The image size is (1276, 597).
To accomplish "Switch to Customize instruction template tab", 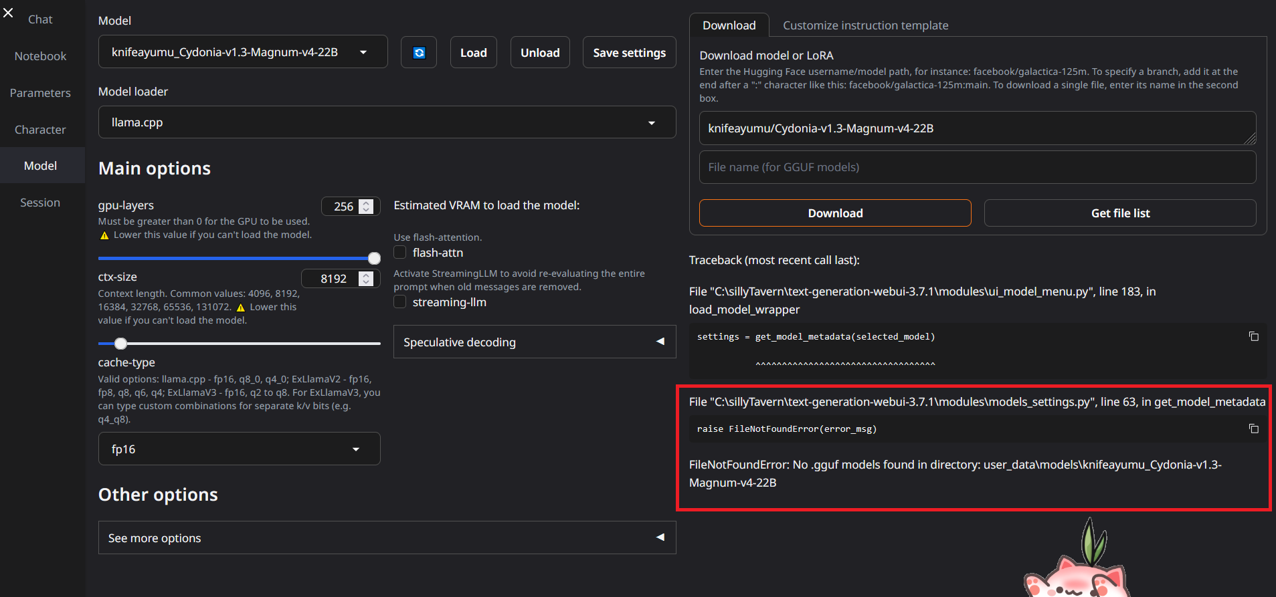I will point(865,25).
